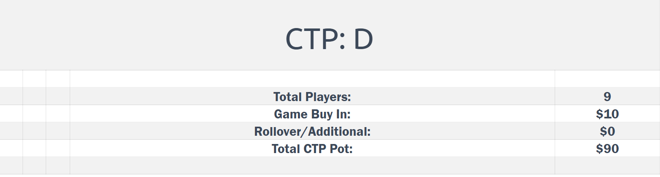The height and width of the screenshot is (177, 660).
Task: Select empty cell directly above "Total Players:" label
Action: pos(312,79)
